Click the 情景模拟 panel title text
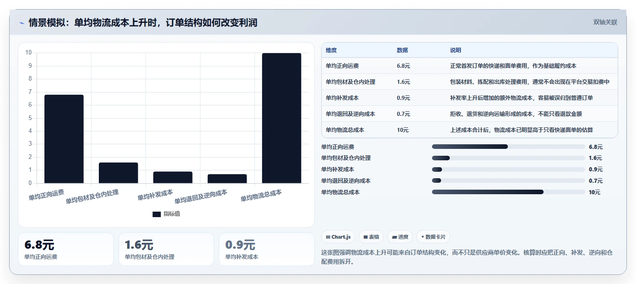 tap(143, 22)
